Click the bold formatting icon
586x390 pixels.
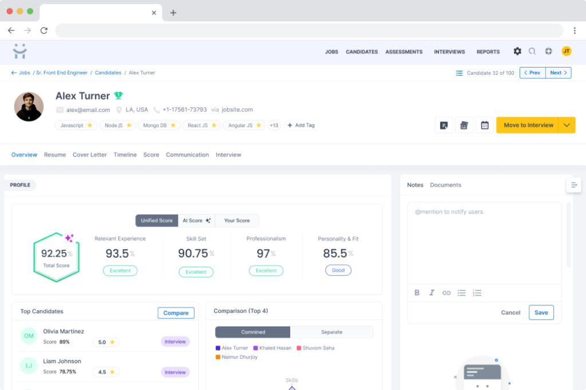point(417,293)
